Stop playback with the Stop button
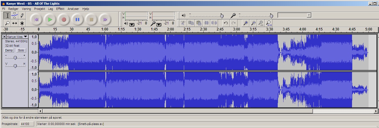Image resolution: width=379 pixels, height=128 pixels. 91,20
